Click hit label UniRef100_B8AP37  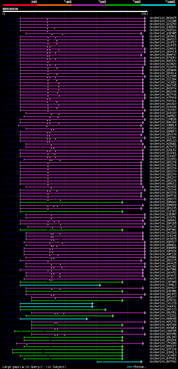tap(163, 55)
